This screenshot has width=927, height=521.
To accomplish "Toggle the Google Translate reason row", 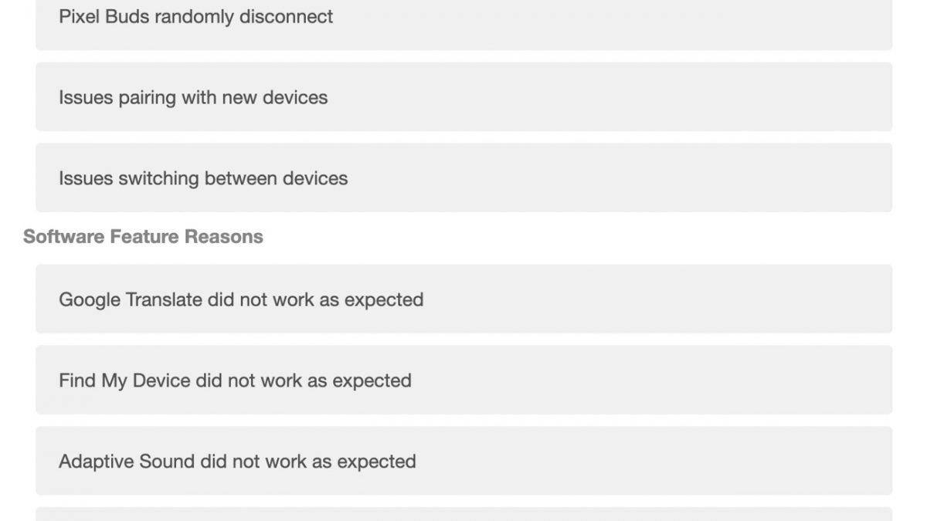I will click(463, 299).
